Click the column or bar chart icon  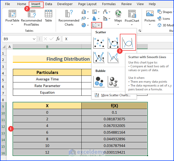84,12
